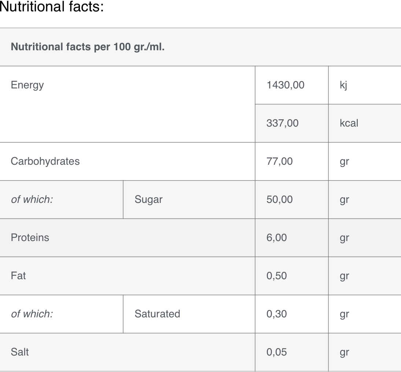Click the 'Nutritional facts:' heading
Viewport: 401px width, 372px height.
tap(52, 6)
